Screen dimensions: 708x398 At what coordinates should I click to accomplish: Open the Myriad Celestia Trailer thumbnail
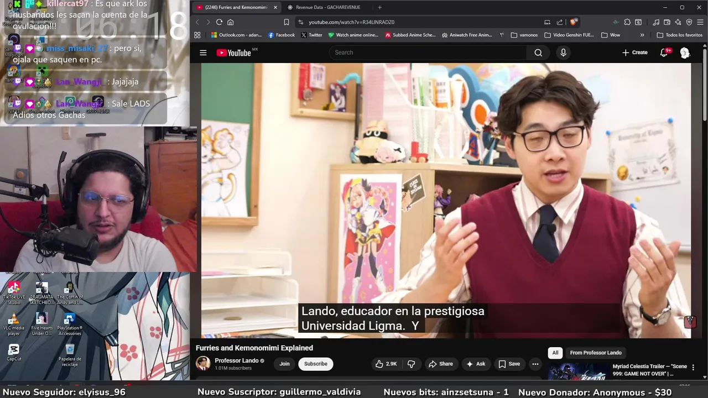578,370
